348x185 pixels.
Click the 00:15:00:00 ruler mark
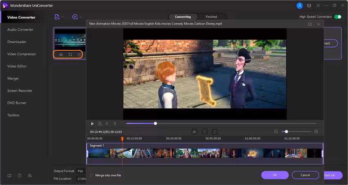coord(134,138)
